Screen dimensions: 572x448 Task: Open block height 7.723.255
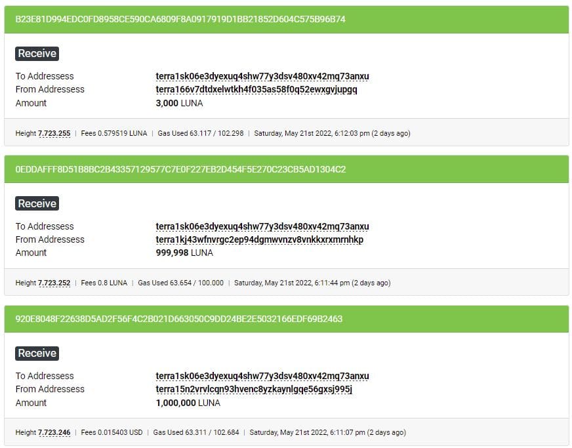coord(54,134)
